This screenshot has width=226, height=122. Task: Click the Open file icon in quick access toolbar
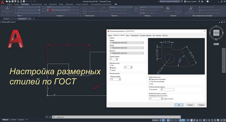click(10, 2)
